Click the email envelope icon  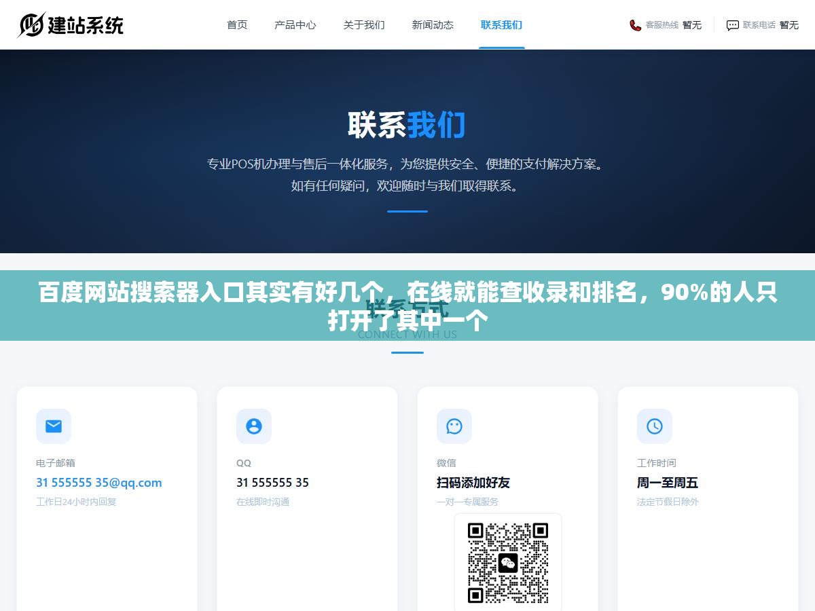pyautogui.click(x=54, y=426)
